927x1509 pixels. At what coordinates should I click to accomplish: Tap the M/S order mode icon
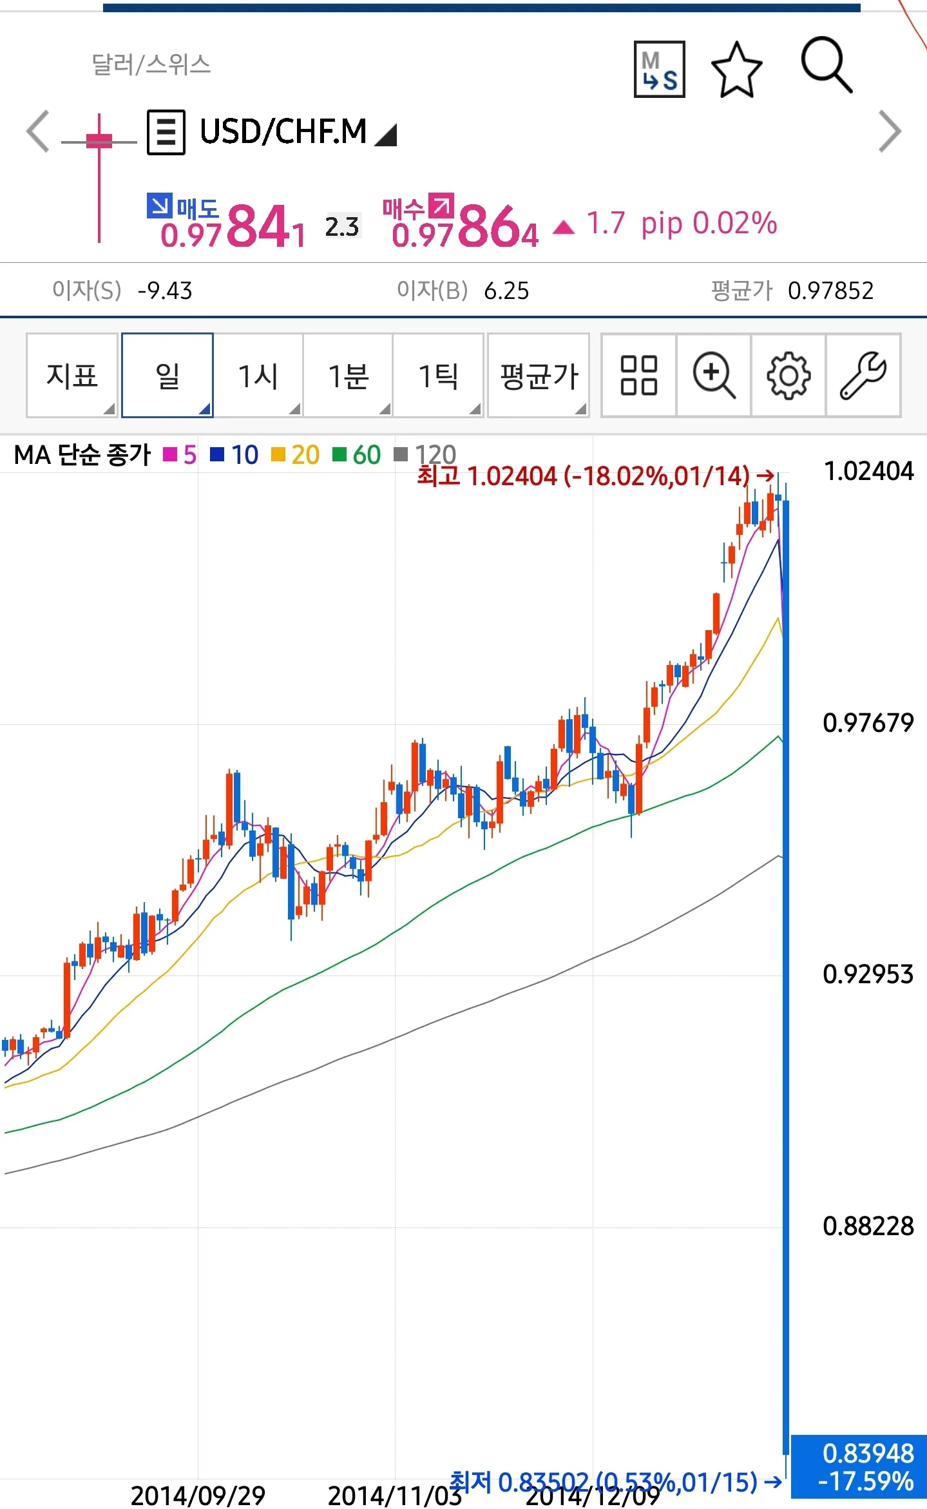[x=659, y=70]
